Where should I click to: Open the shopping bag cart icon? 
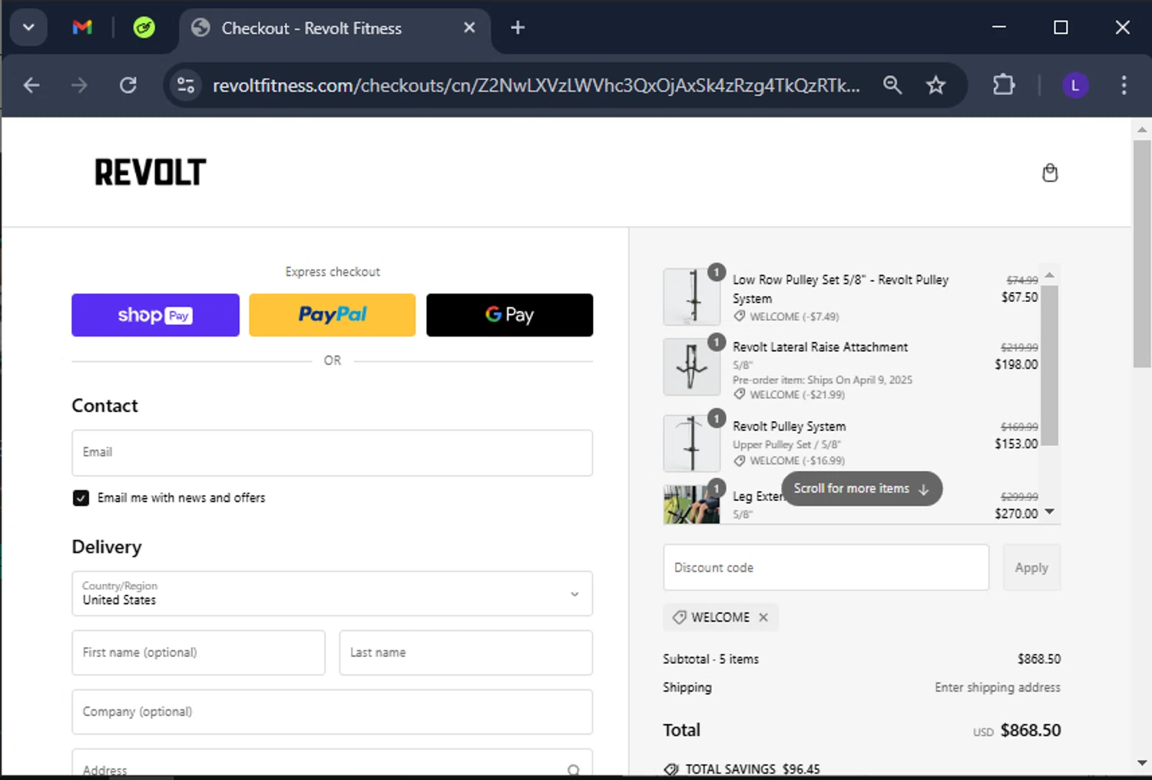(x=1050, y=173)
